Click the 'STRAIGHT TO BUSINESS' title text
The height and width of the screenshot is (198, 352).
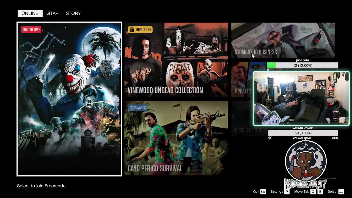(x=256, y=52)
